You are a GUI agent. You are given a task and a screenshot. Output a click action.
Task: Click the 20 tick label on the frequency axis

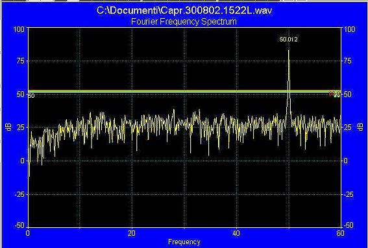(132, 234)
